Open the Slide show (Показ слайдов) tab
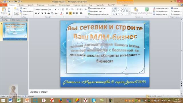Viewport: 183px width, 103px height. 65,5
